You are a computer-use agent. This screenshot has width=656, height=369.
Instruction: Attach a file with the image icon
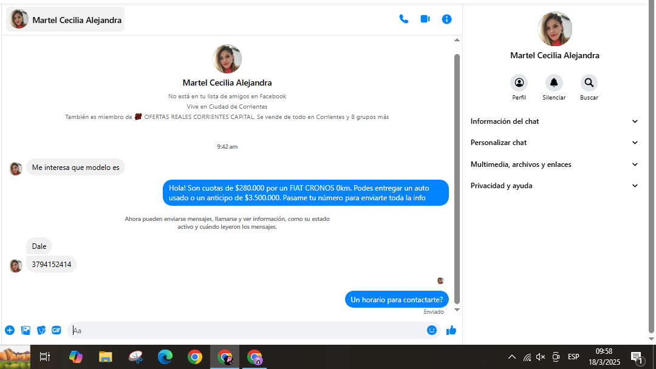pyautogui.click(x=26, y=330)
